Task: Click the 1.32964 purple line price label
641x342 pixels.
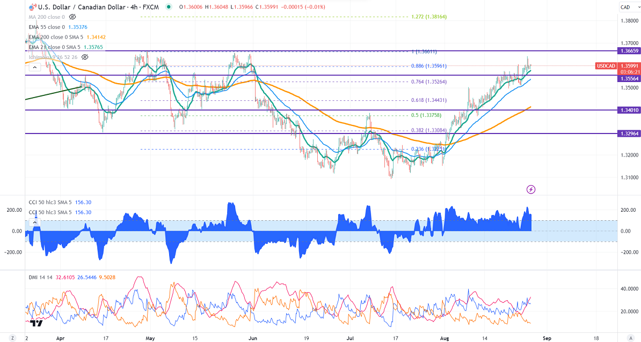Action: 629,134
